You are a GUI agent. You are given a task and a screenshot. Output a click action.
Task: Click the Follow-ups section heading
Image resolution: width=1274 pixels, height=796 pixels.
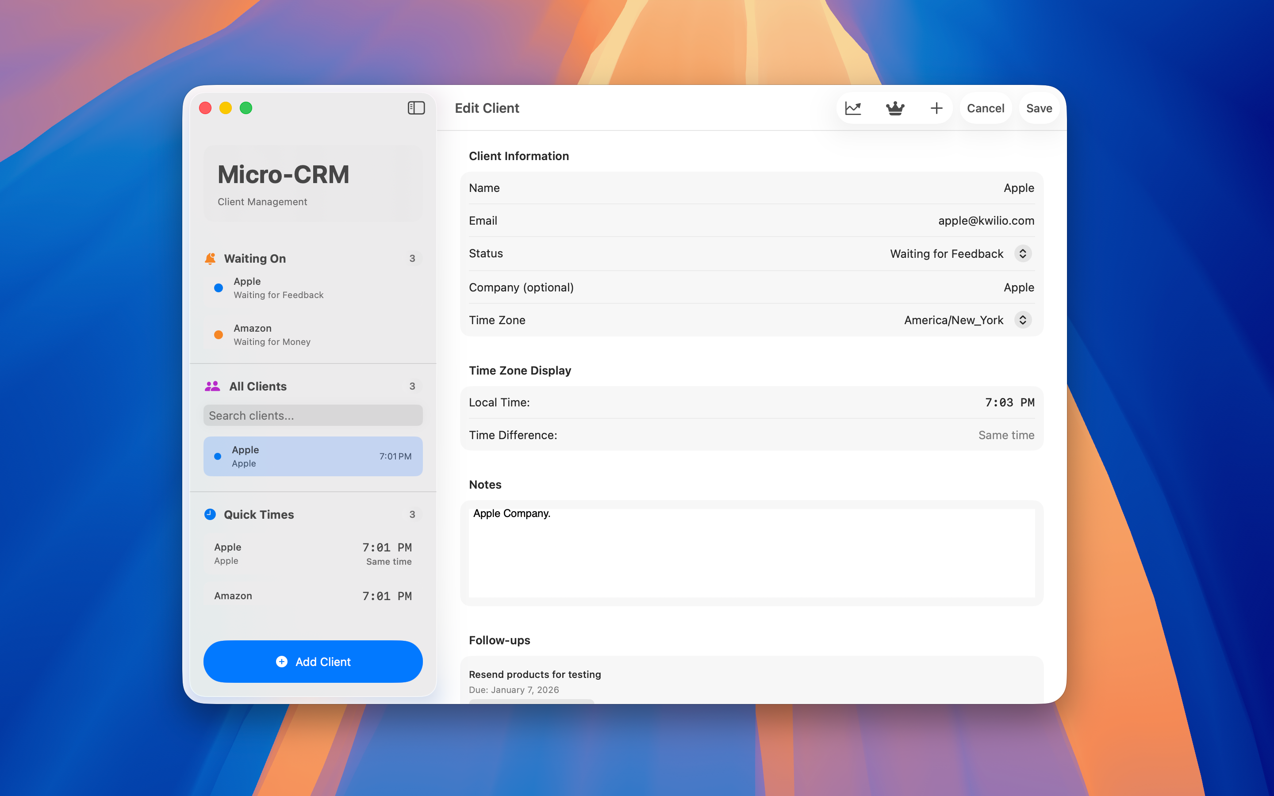tap(499, 640)
